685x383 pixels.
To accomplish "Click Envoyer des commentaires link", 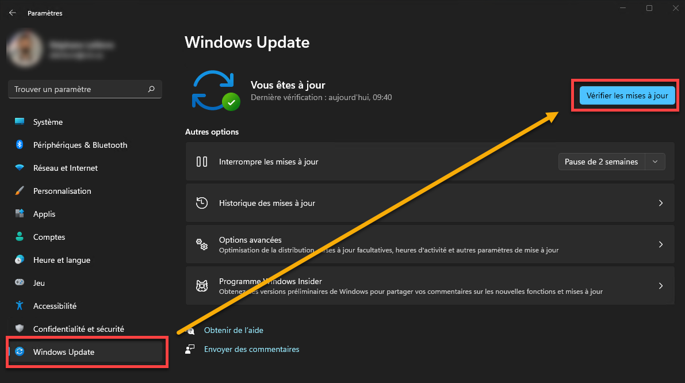I will point(252,349).
